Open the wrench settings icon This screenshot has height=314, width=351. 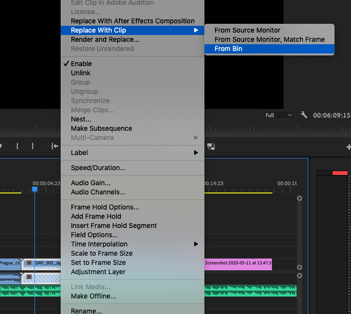[x=304, y=115]
